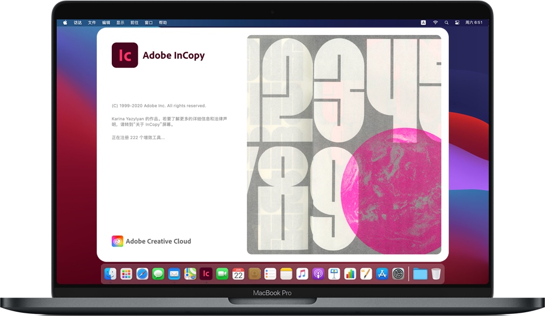Screen dimensions: 545x316
Task: Open Control Center from the menu bar
Action: (458, 22)
